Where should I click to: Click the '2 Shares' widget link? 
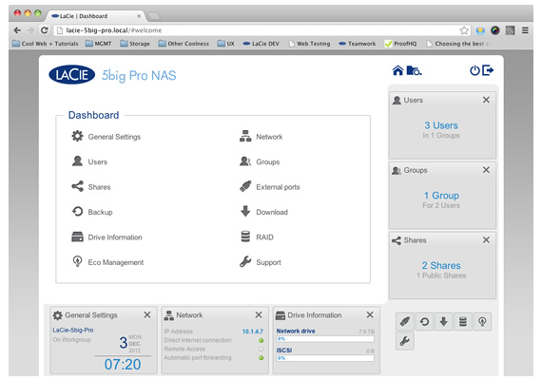pyautogui.click(x=441, y=266)
